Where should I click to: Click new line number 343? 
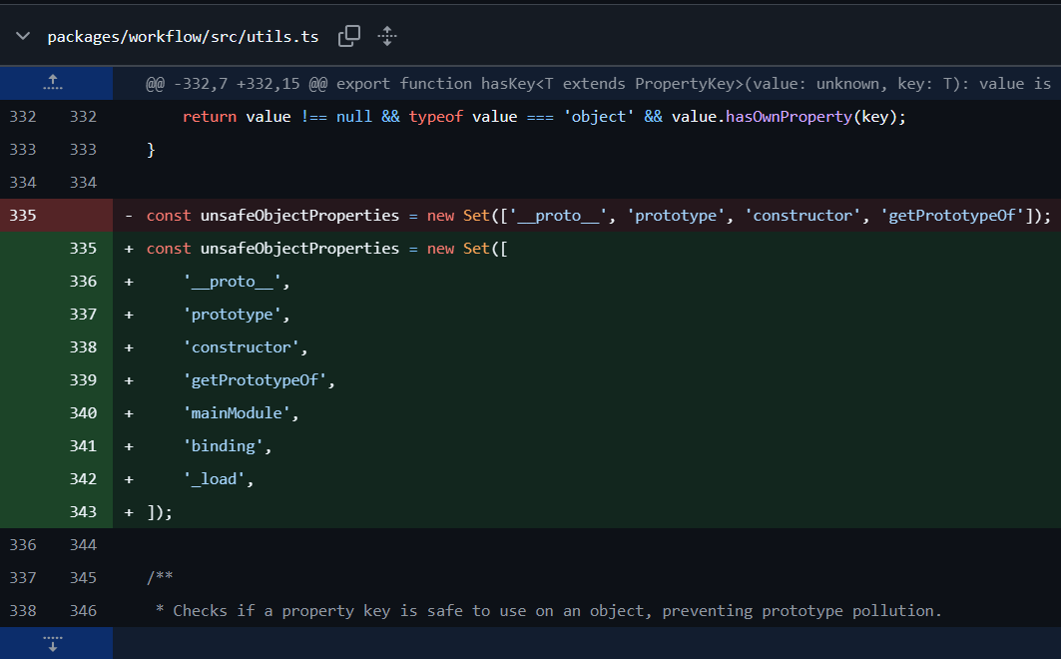point(84,512)
